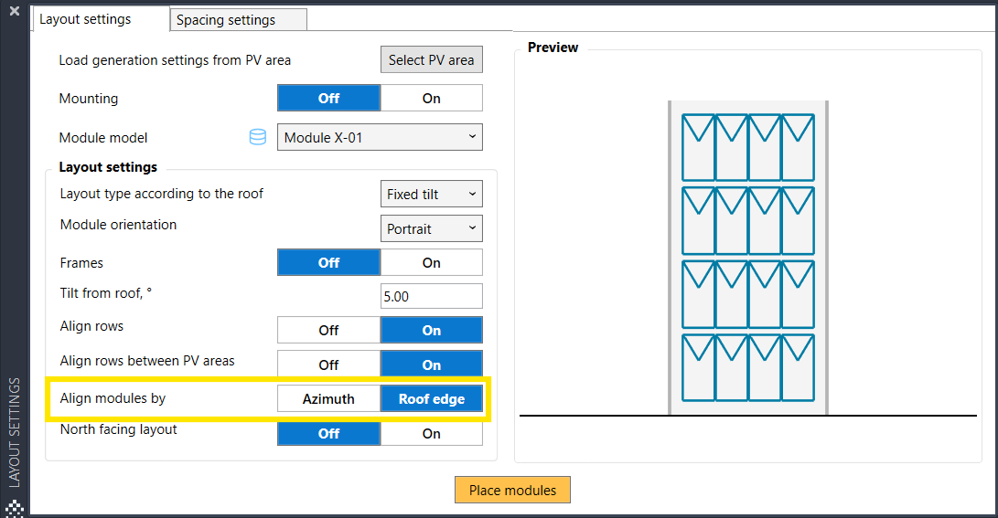Click the Load generation settings from PV area label
The image size is (998, 518).
click(175, 60)
